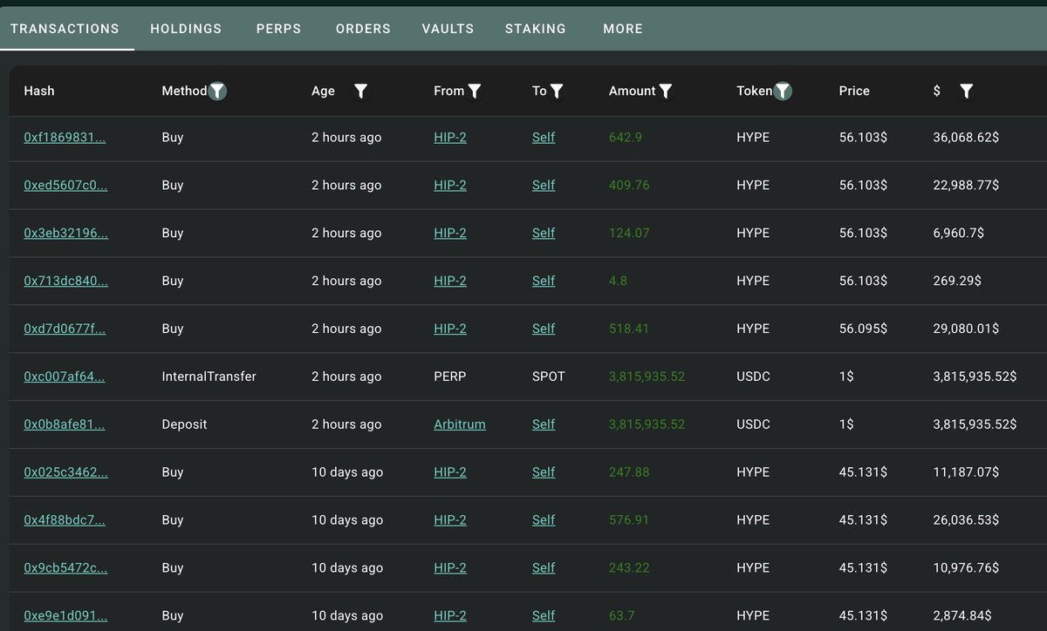This screenshot has height=631, width=1047.
Task: Select the 11,187.07$ value cell
Action: pyautogui.click(x=966, y=472)
